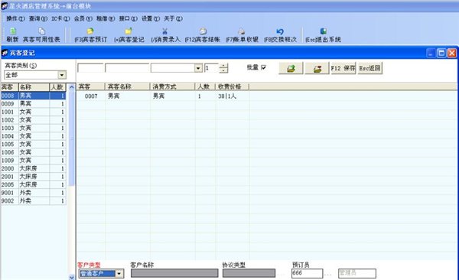Select row 9001 外卖
This screenshot has height=280, width=459.
(x=34, y=193)
